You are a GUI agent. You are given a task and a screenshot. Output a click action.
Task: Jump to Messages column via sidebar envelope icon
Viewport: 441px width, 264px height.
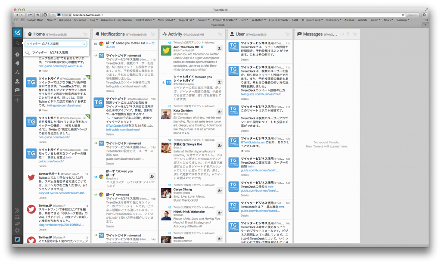[17, 90]
